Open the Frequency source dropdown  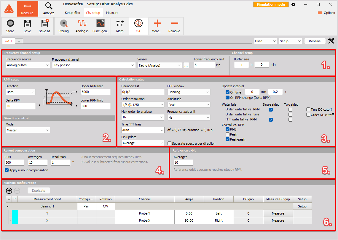(x=28, y=65)
